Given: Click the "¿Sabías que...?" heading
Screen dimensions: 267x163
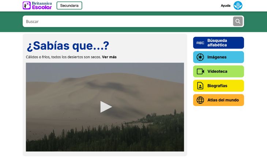Looking at the screenshot, I should coord(68,46).
